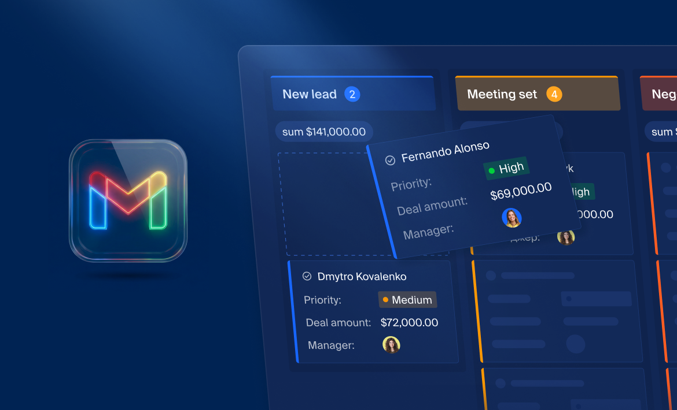Viewport: 677px width, 410px height.
Task: Toggle check circle next to Fernando Alonso
Action: 390,159
